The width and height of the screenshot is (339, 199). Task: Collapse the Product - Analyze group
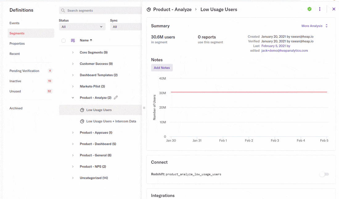coord(73,98)
